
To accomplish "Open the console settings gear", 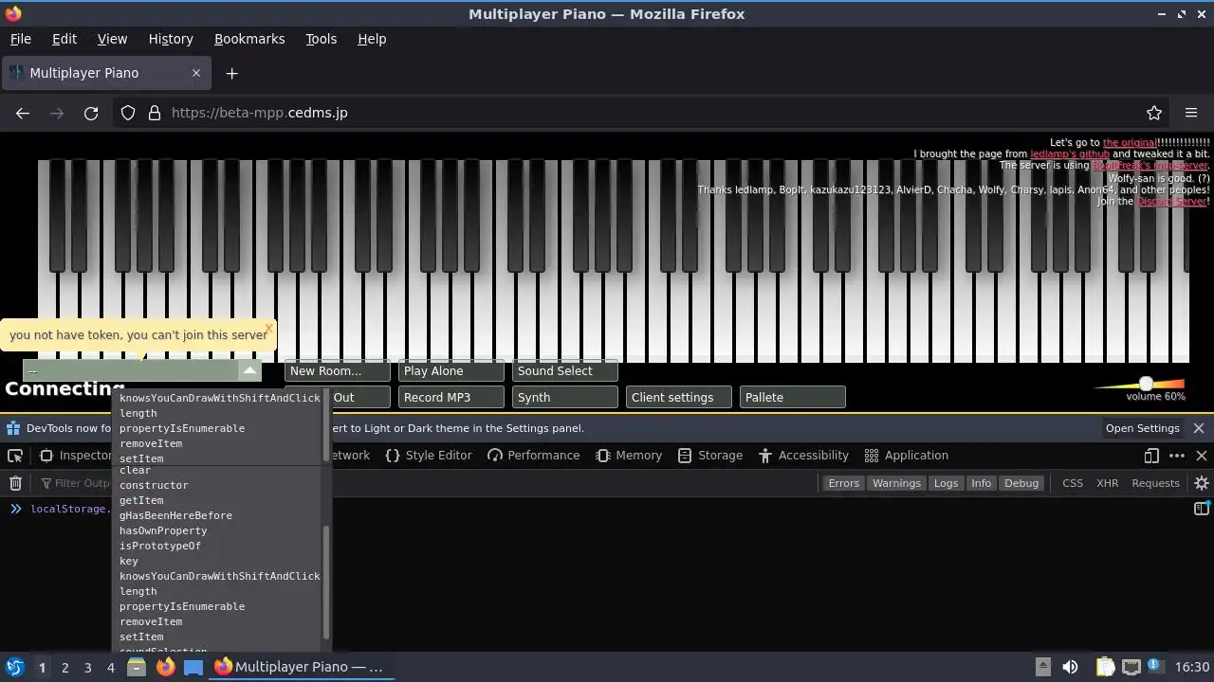I will coord(1201,483).
